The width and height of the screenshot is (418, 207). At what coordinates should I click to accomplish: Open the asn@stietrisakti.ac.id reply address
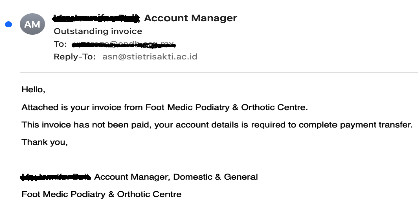(150, 57)
